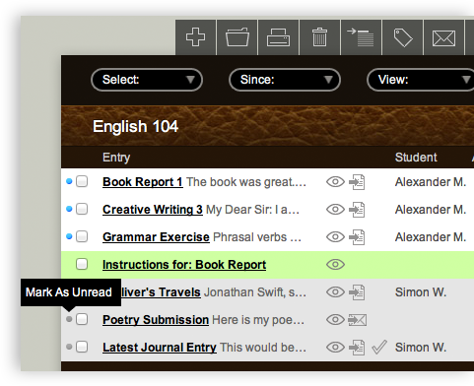Check the Book Report 1 checkbox
The image size is (474, 386).
click(82, 181)
